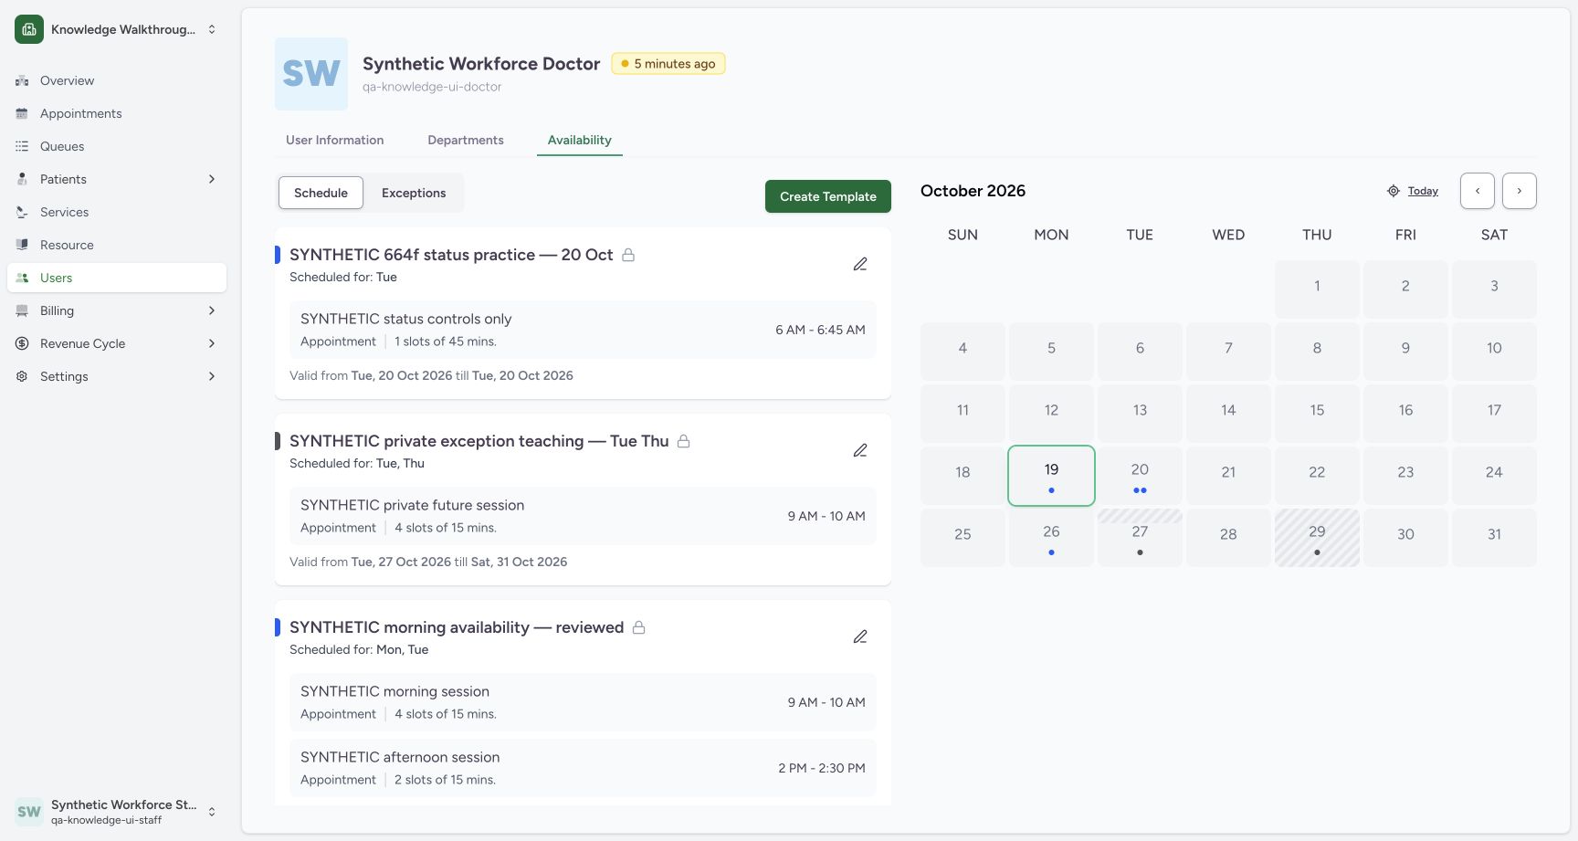1578x841 pixels.
Task: Click the SW doctor avatar
Action: 311,74
